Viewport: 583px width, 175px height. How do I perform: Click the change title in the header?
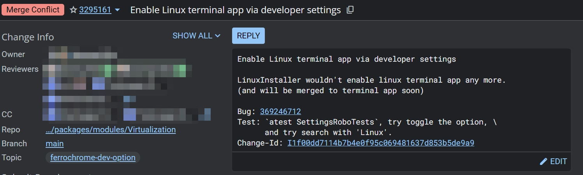click(235, 10)
